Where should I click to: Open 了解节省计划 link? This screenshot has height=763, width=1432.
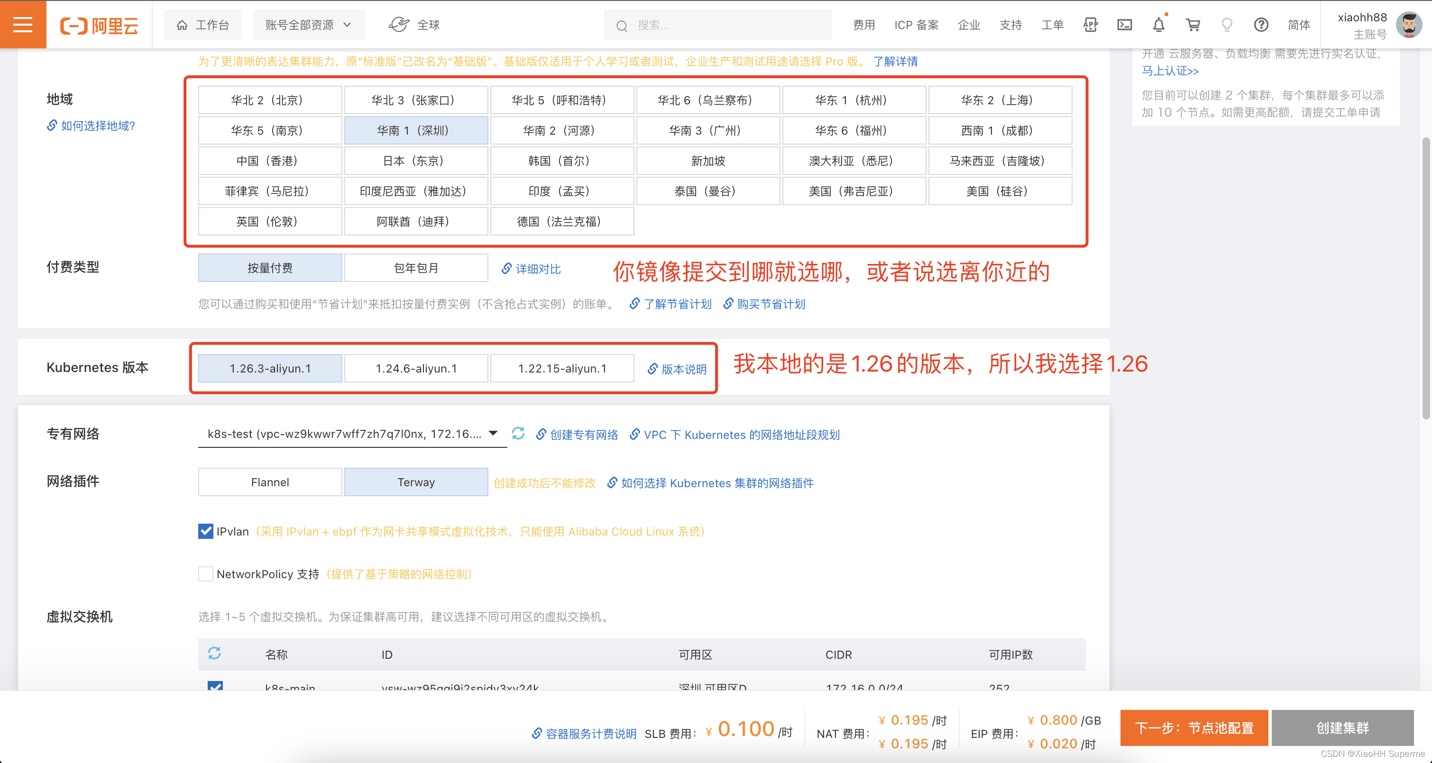(670, 304)
